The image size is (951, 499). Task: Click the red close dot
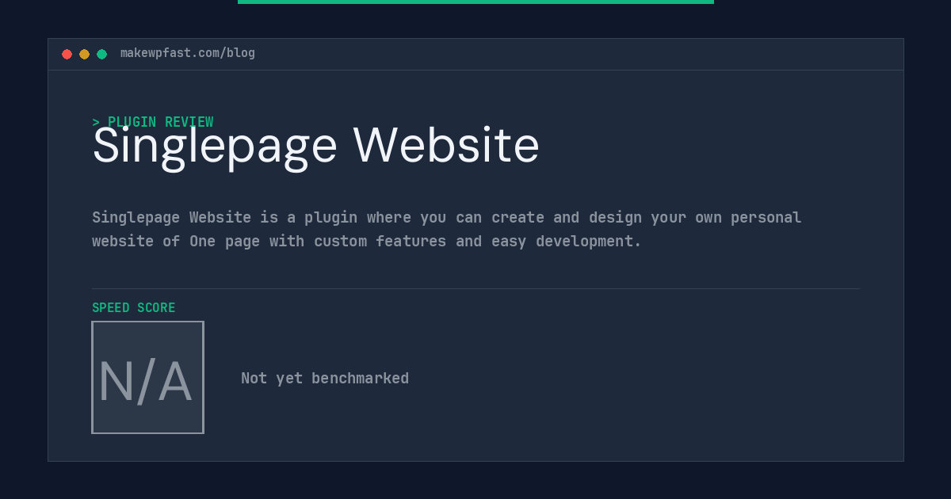pyautogui.click(x=67, y=54)
